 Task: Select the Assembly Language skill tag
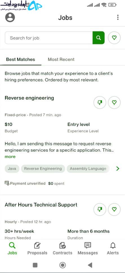point(88,169)
